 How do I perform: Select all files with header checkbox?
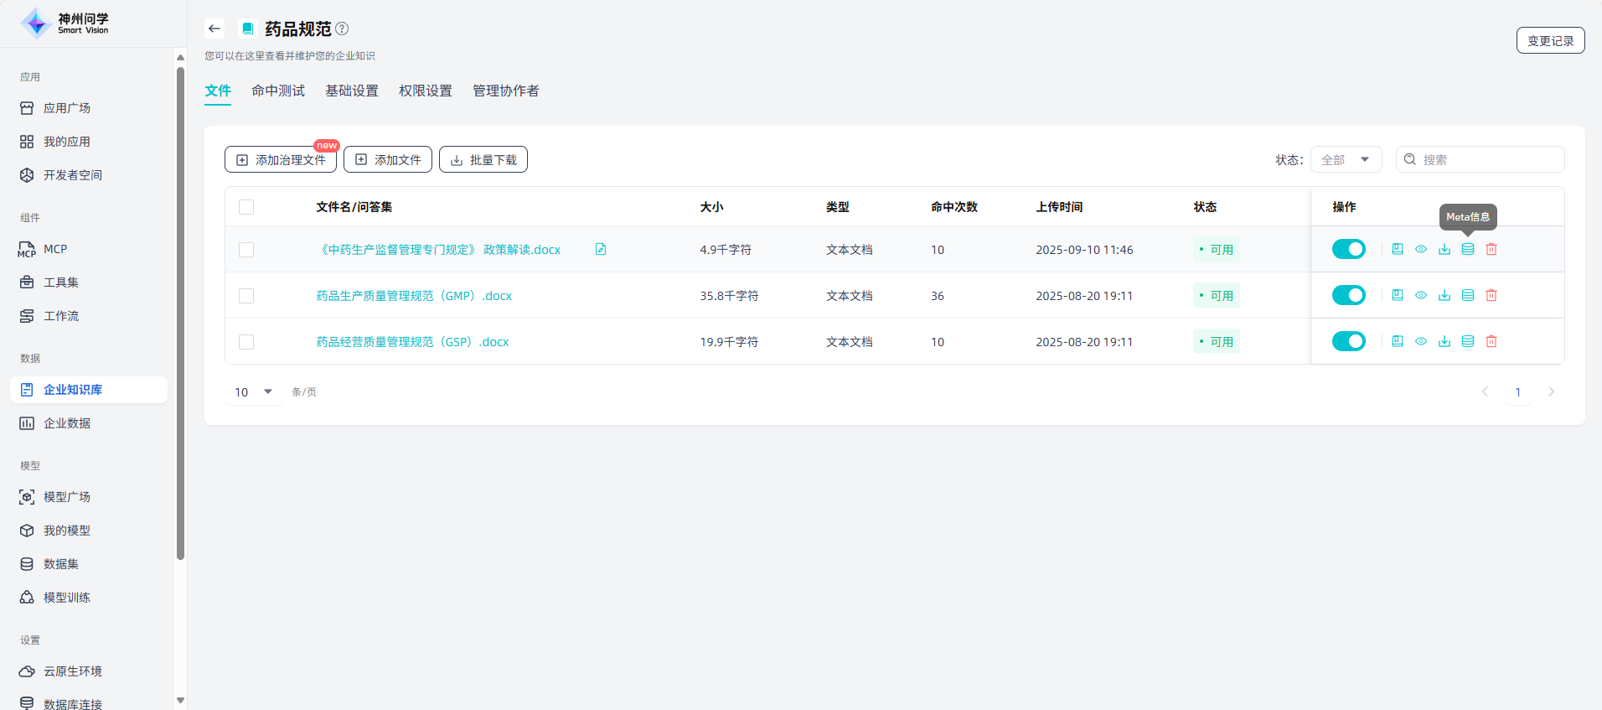click(246, 207)
